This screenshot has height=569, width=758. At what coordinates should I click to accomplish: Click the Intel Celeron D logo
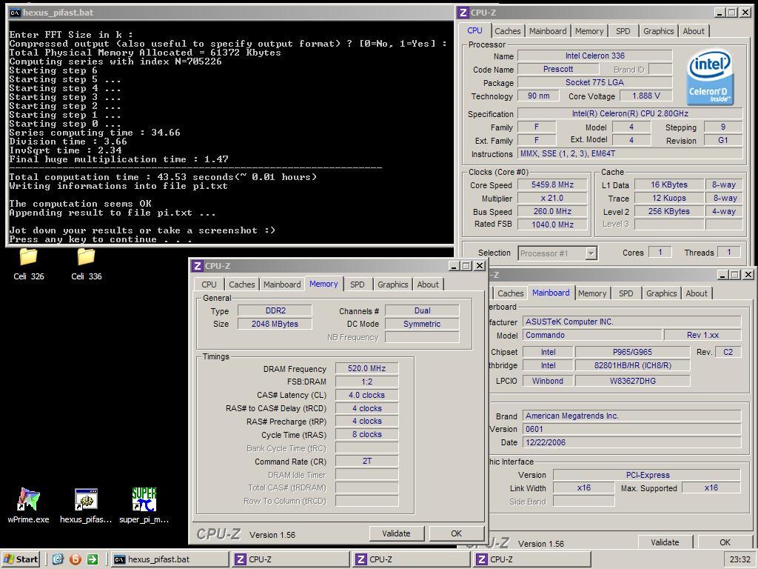click(x=709, y=78)
